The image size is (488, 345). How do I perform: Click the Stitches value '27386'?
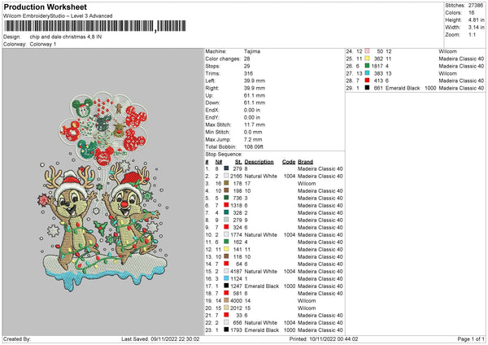(476, 6)
